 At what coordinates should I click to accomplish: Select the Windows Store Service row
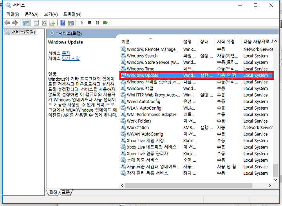point(197,62)
